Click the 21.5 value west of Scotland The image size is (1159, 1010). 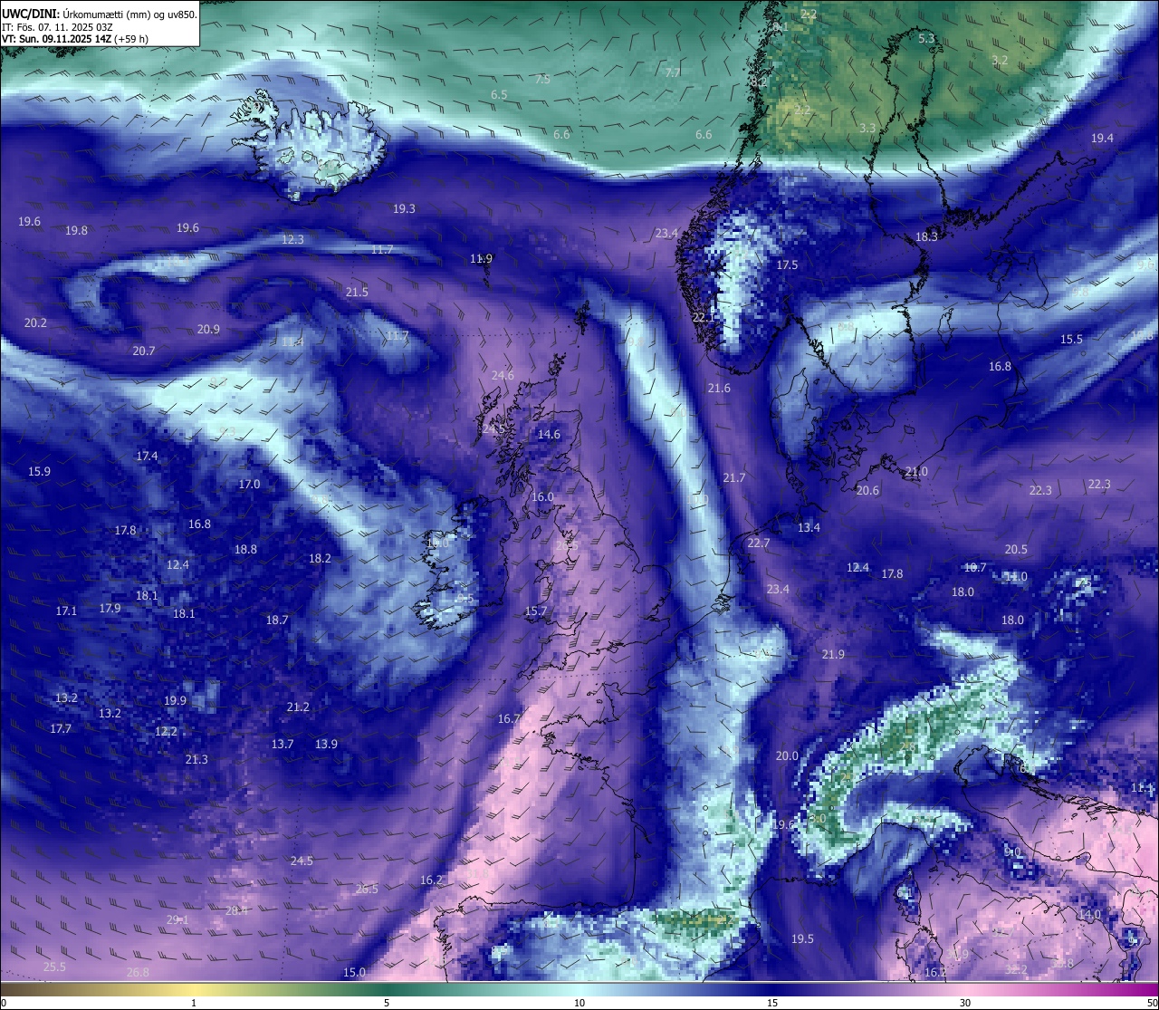point(357,292)
